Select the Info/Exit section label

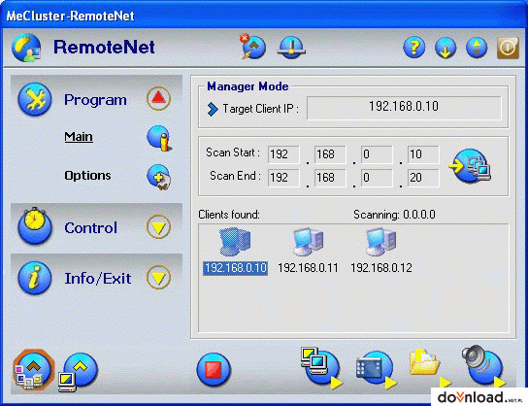98,279
